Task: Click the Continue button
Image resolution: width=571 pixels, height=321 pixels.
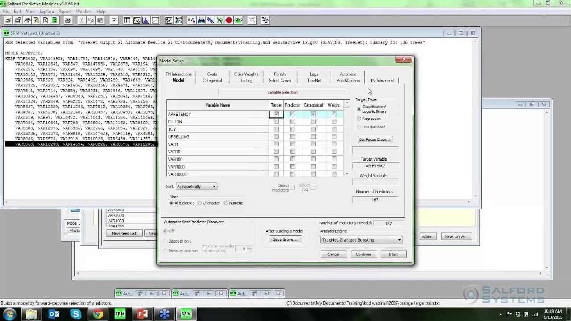Action: [363, 254]
